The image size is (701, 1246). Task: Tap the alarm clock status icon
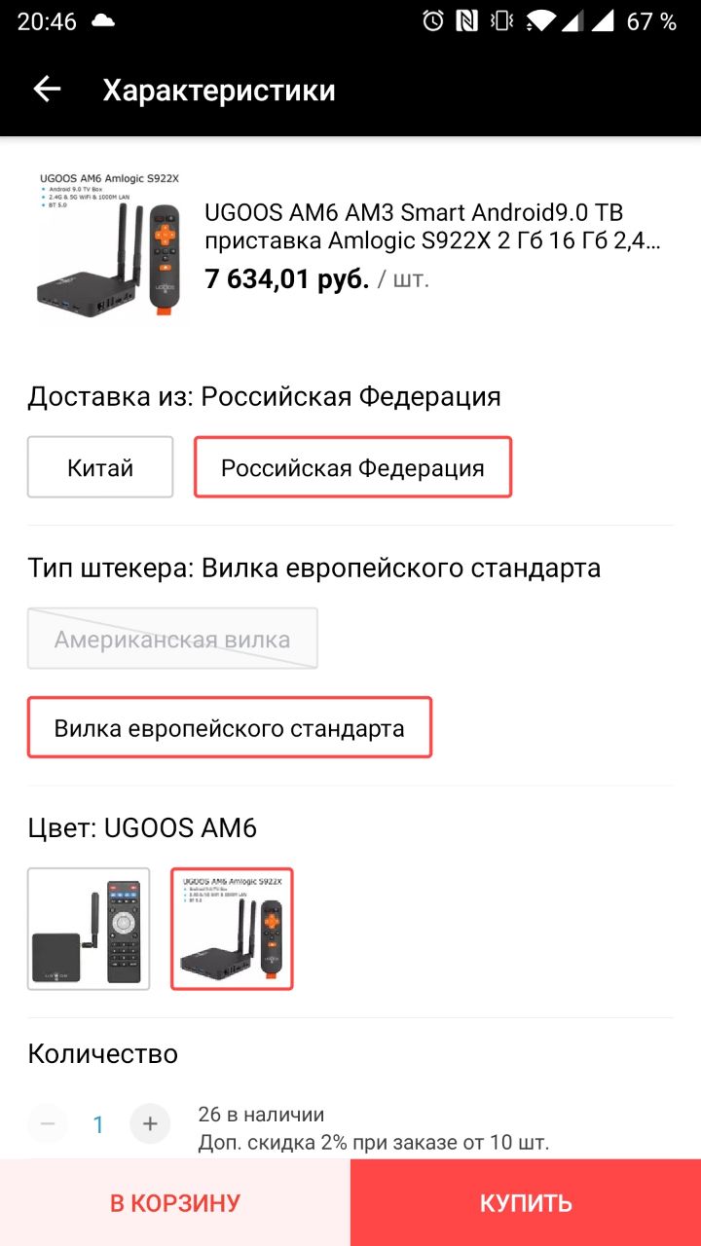tap(433, 21)
